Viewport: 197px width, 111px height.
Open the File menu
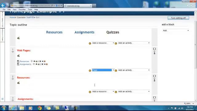pos(4,10)
